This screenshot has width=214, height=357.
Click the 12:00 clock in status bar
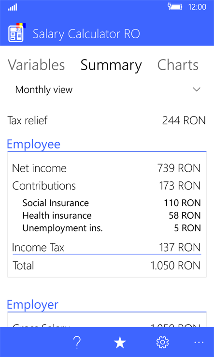(197, 7)
